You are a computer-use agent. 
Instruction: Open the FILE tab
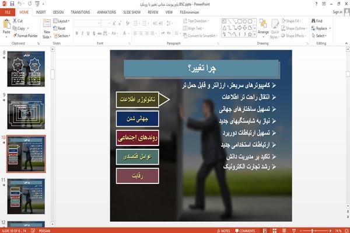[x=8, y=12]
